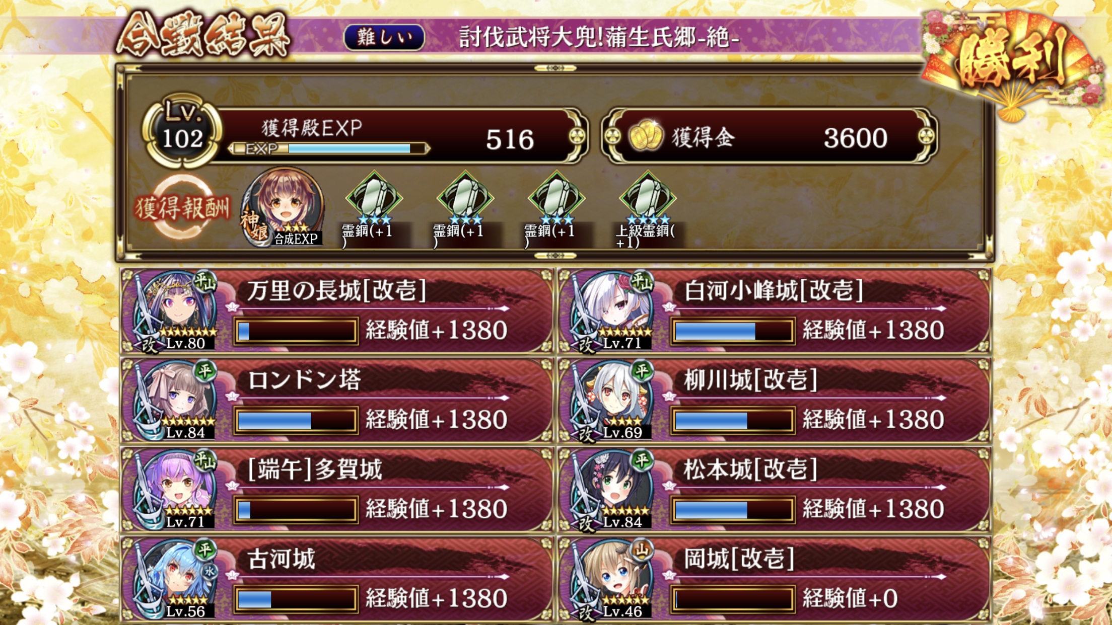Open 古河城 Lv.56 character portrait
The width and height of the screenshot is (1112, 625).
[x=177, y=579]
